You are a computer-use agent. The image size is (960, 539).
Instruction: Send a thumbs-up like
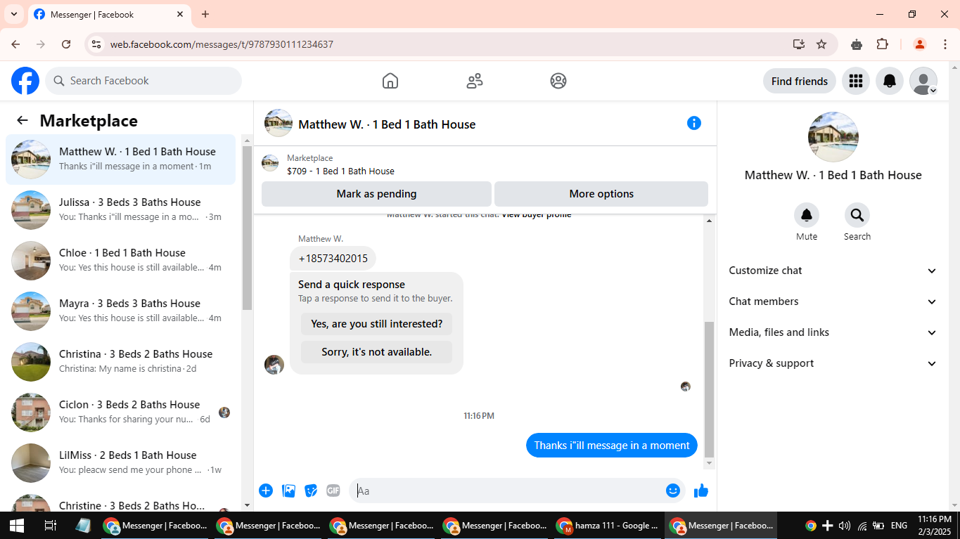point(701,491)
